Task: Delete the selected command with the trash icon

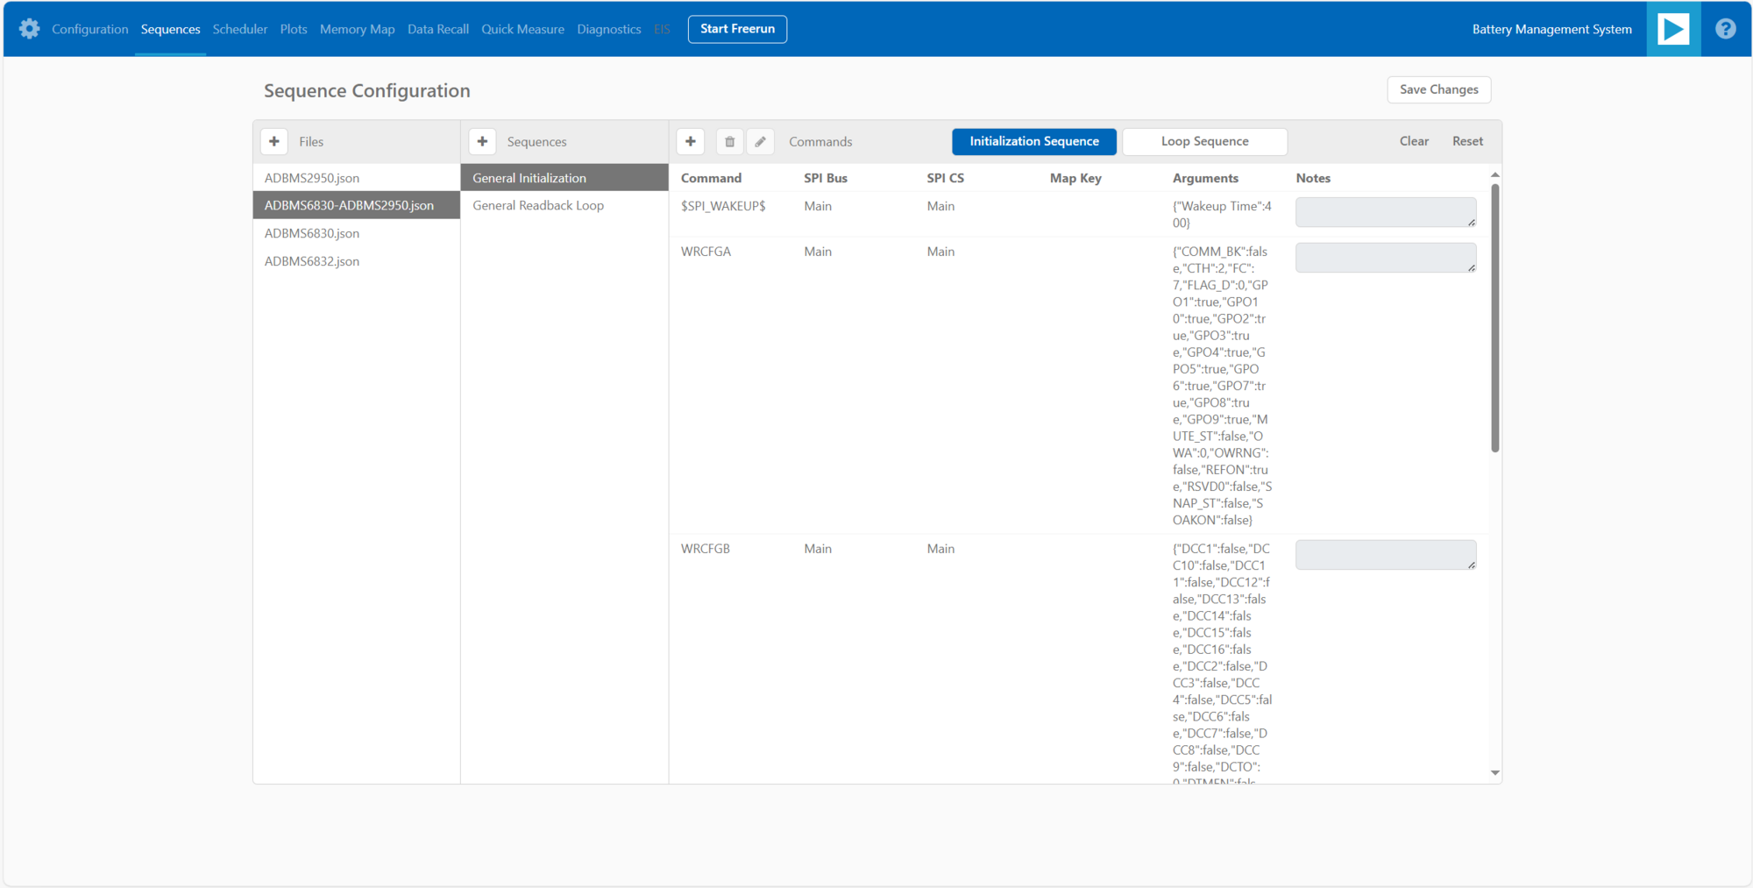Action: pyautogui.click(x=728, y=141)
